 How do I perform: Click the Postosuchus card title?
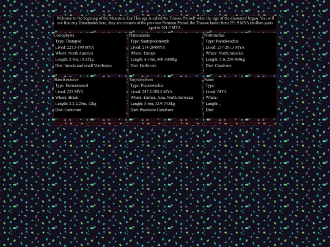click(x=215, y=35)
